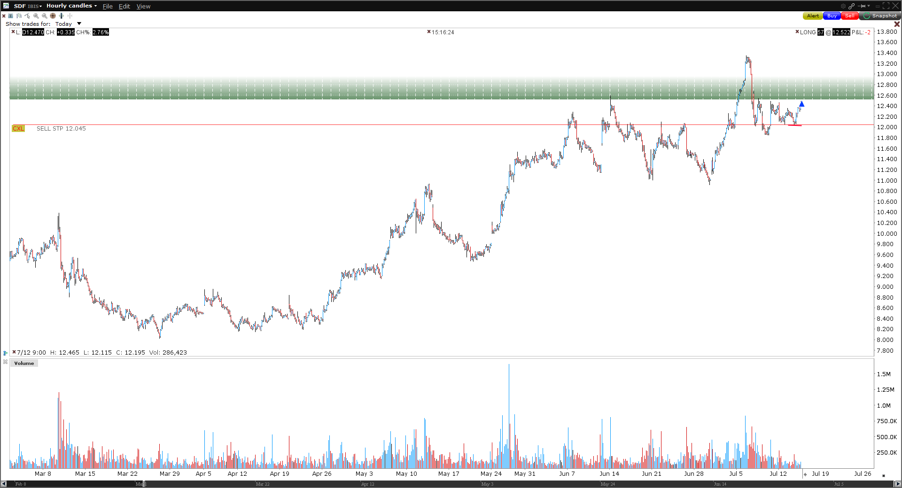Click the Snapshot refresh button

(x=880, y=16)
